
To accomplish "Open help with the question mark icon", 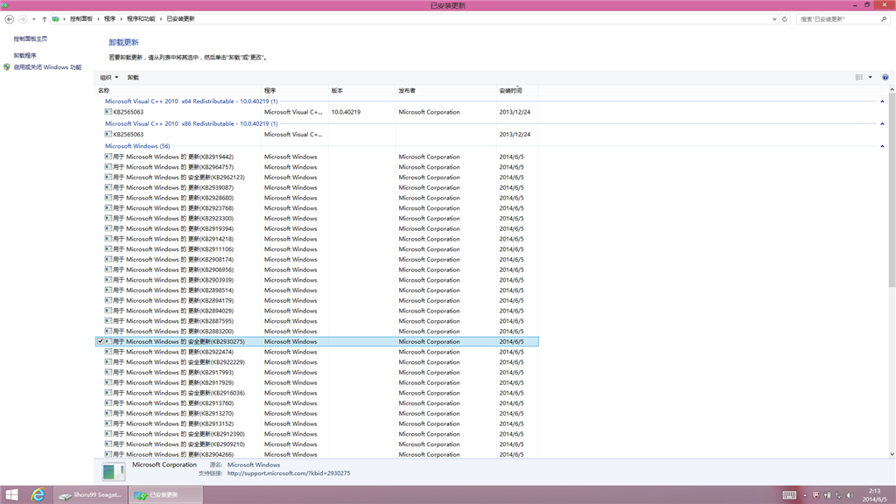I will 885,77.
